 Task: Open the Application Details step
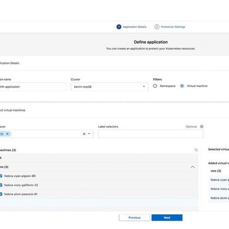click(x=134, y=27)
